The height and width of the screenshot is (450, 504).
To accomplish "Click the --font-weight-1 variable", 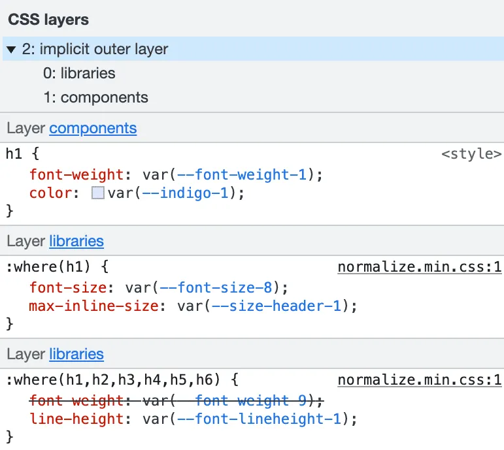I will (242, 175).
